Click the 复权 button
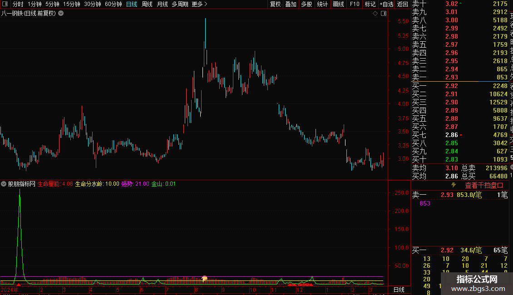 pyautogui.click(x=275, y=4)
